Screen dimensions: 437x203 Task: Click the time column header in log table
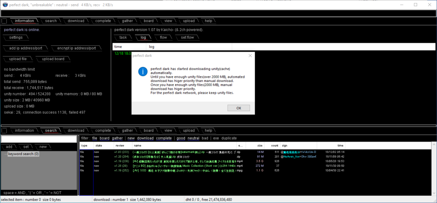pos(130,47)
